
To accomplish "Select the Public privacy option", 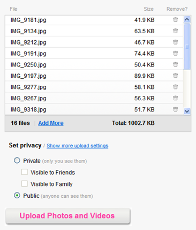I will point(17,195).
